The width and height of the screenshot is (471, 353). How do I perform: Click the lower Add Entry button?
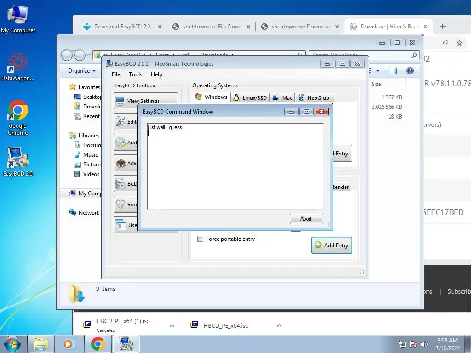click(332, 245)
